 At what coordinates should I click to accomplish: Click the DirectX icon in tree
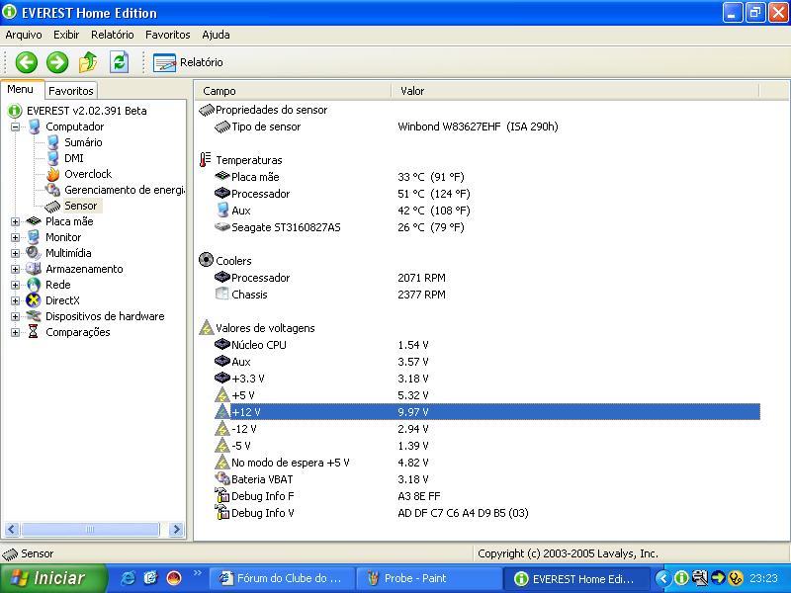34,300
